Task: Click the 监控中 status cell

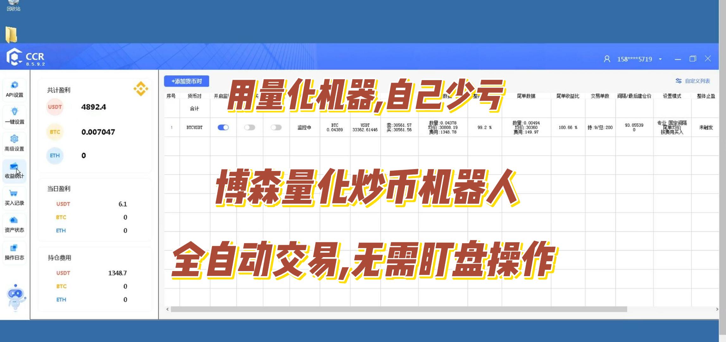Action: tap(304, 127)
